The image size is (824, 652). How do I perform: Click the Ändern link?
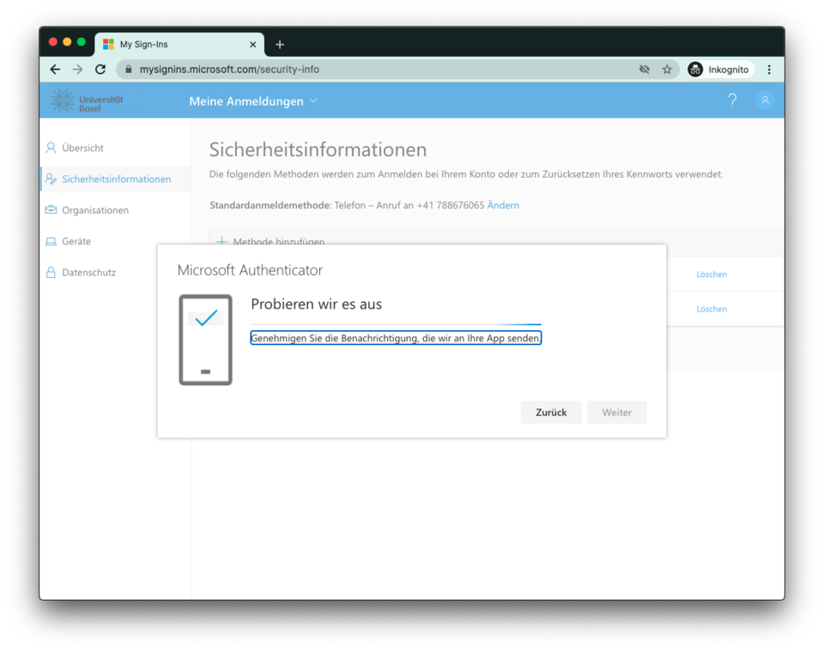coord(503,205)
